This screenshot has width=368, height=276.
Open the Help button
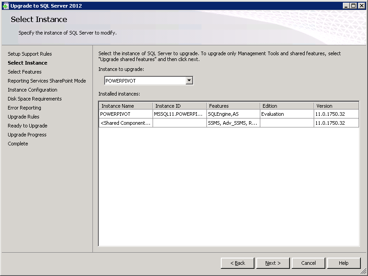pos(344,263)
